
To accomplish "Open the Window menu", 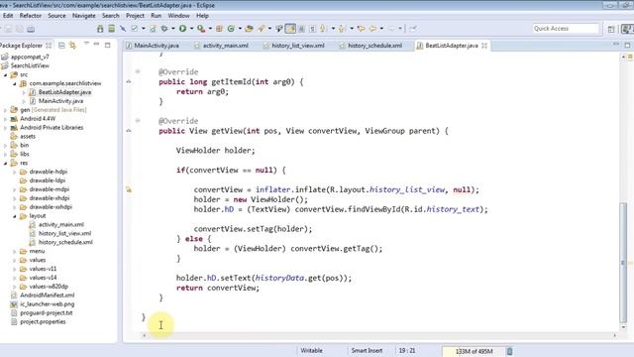I will [178, 16].
